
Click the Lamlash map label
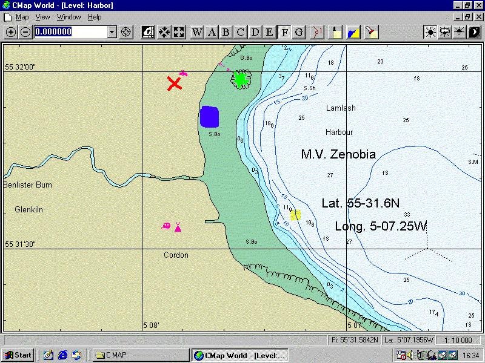pyautogui.click(x=341, y=108)
